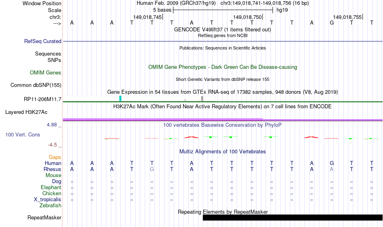The image size is (383, 227).
Task: Open the RP11-206M11.7 GTEx item label
Action: point(42,99)
